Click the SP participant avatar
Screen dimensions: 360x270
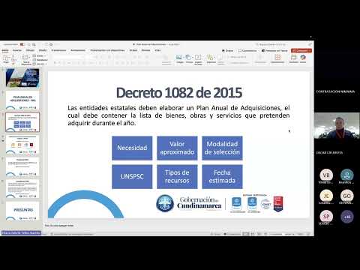point(326,217)
